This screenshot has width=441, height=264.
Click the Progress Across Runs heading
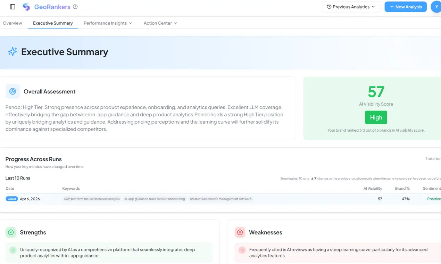tap(33, 159)
